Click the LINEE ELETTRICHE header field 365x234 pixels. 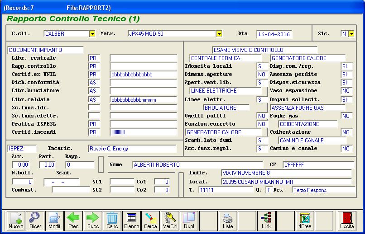(226, 90)
